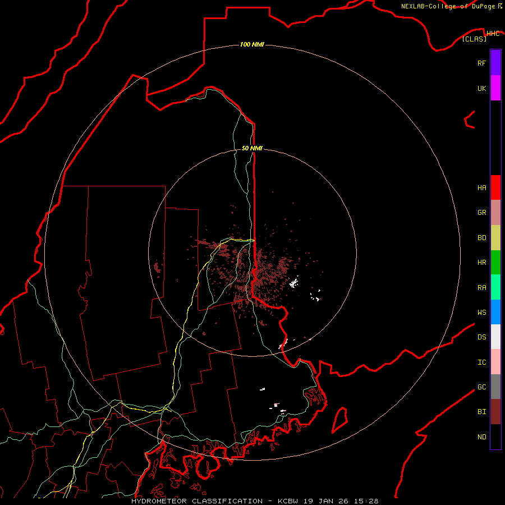Screen dimensions: 505x505
Task: Click the HHC product label
Action: click(493, 33)
